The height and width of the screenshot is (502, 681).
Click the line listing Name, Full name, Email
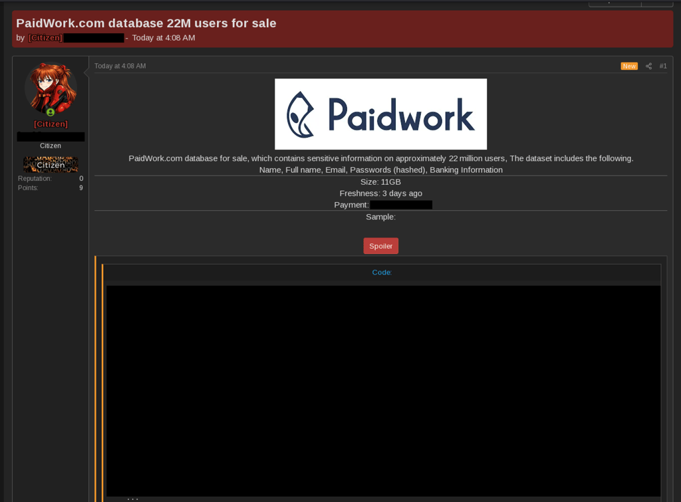pos(380,170)
